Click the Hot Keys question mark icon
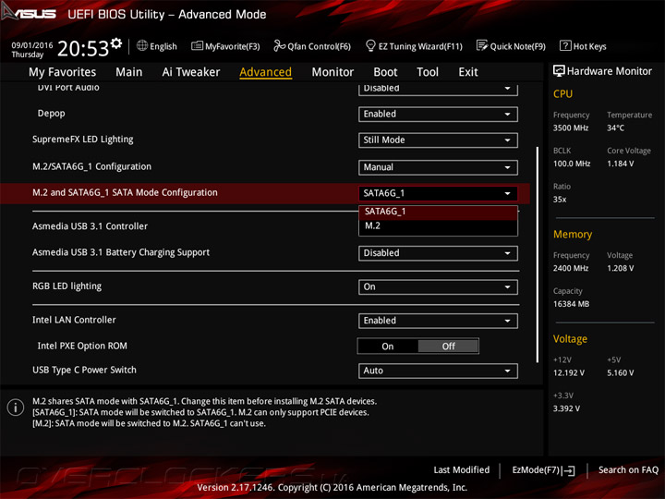 (x=565, y=45)
